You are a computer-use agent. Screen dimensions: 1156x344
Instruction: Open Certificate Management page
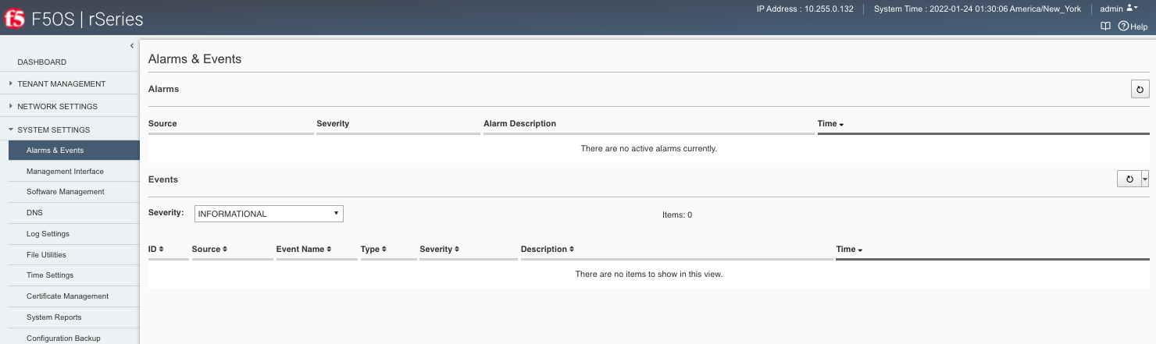point(67,296)
